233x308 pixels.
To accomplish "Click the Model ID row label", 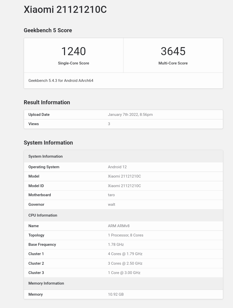I will click(x=36, y=186).
